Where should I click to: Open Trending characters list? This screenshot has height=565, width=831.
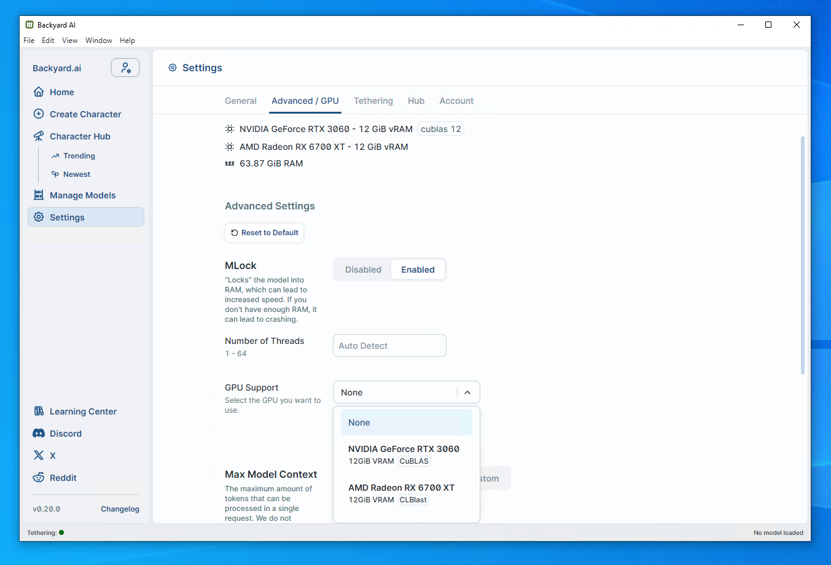(79, 156)
